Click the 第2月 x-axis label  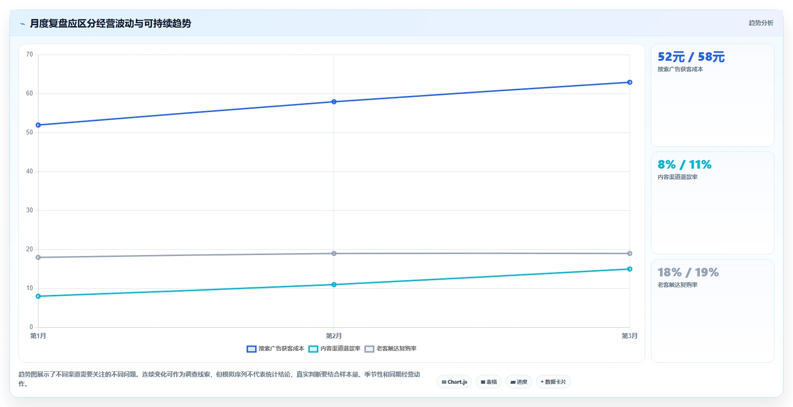334,336
